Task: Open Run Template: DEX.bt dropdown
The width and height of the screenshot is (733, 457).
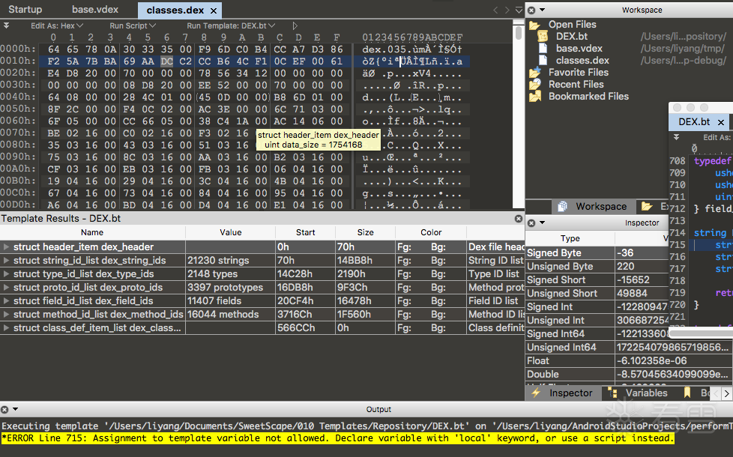Action: pos(231,25)
